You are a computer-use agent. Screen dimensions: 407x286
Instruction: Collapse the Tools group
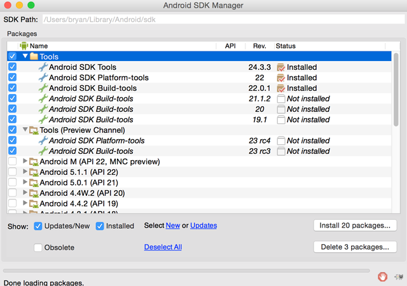pyautogui.click(x=25, y=57)
